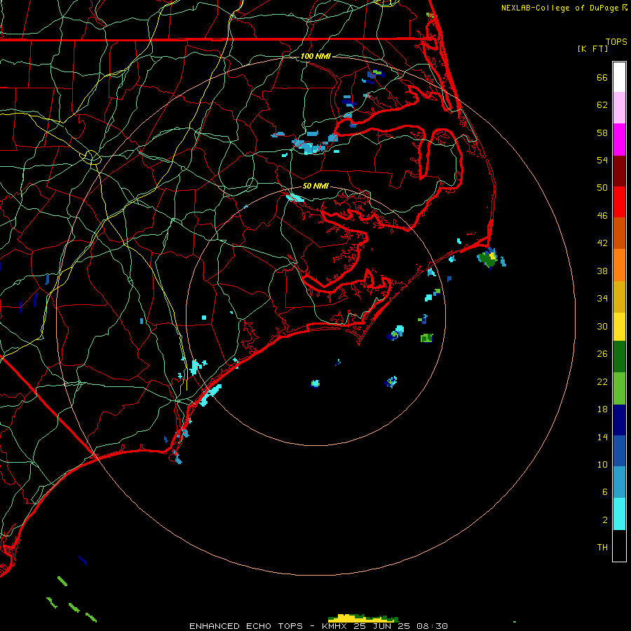Click the yellow legend swatch
The image size is (631, 631).
click(619, 327)
